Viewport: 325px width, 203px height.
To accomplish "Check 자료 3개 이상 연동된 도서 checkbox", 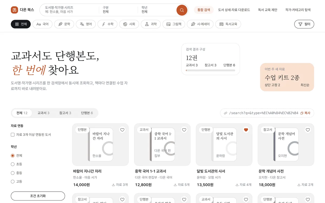I will coord(13,135).
